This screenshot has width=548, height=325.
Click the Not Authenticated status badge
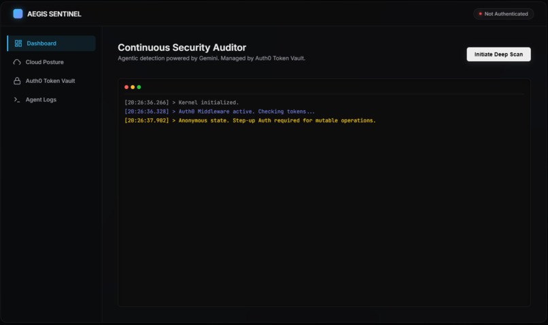click(503, 14)
